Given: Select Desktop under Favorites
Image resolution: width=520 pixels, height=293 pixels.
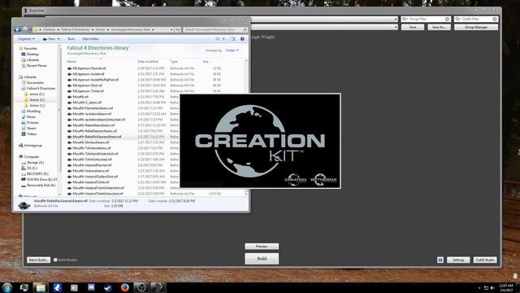Looking at the screenshot, I should pyautogui.click(x=32, y=55).
